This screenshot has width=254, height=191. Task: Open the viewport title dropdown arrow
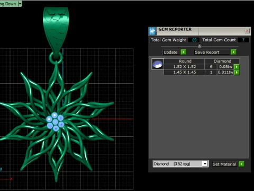20,4
